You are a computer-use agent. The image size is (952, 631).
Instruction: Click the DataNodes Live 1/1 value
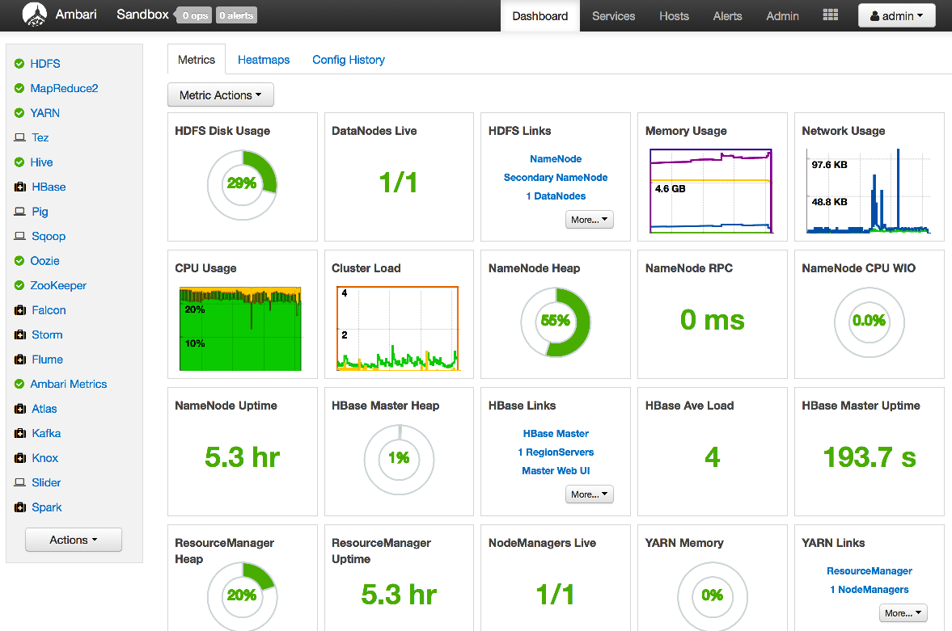pyautogui.click(x=399, y=183)
